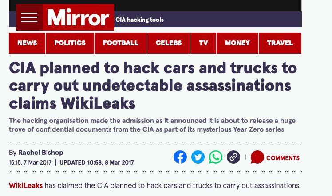This screenshot has width=332, height=196.
Task: Open the hamburger menu icon
Action: pos(29,17)
